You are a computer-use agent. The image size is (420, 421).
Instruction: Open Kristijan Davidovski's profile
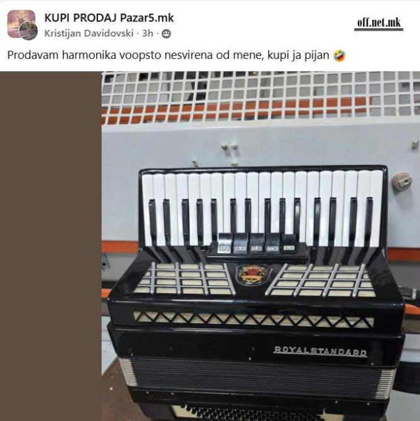89,34
